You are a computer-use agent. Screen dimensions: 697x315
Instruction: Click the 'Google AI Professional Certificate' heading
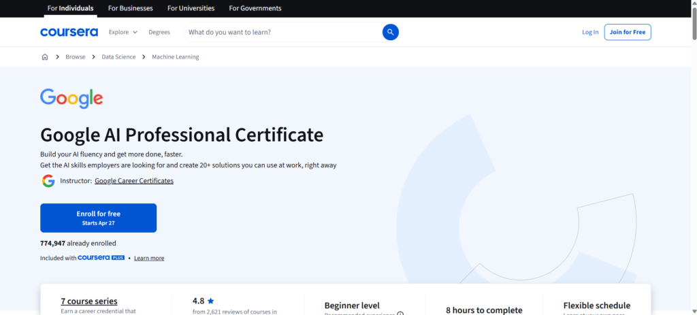(182, 135)
